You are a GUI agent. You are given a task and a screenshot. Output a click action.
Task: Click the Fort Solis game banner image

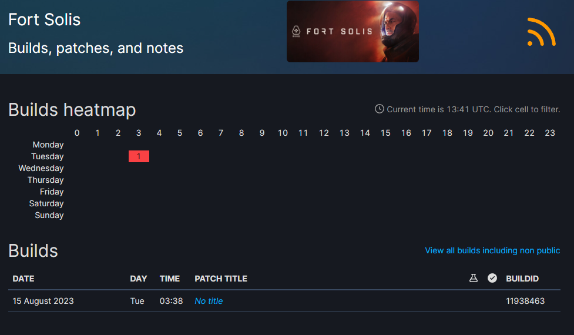point(353,32)
